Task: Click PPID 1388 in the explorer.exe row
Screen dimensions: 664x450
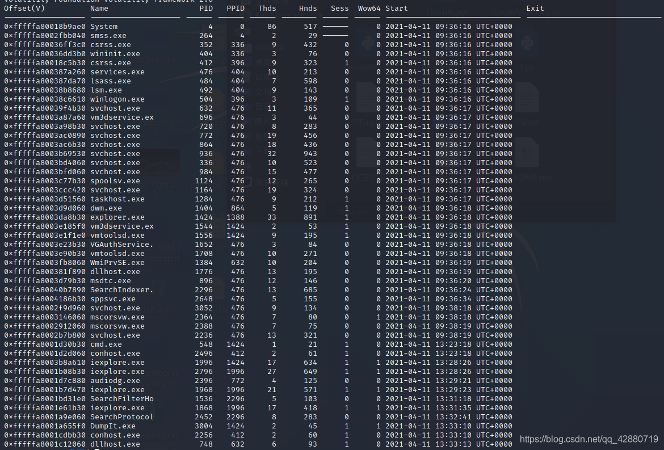Action: [236, 217]
